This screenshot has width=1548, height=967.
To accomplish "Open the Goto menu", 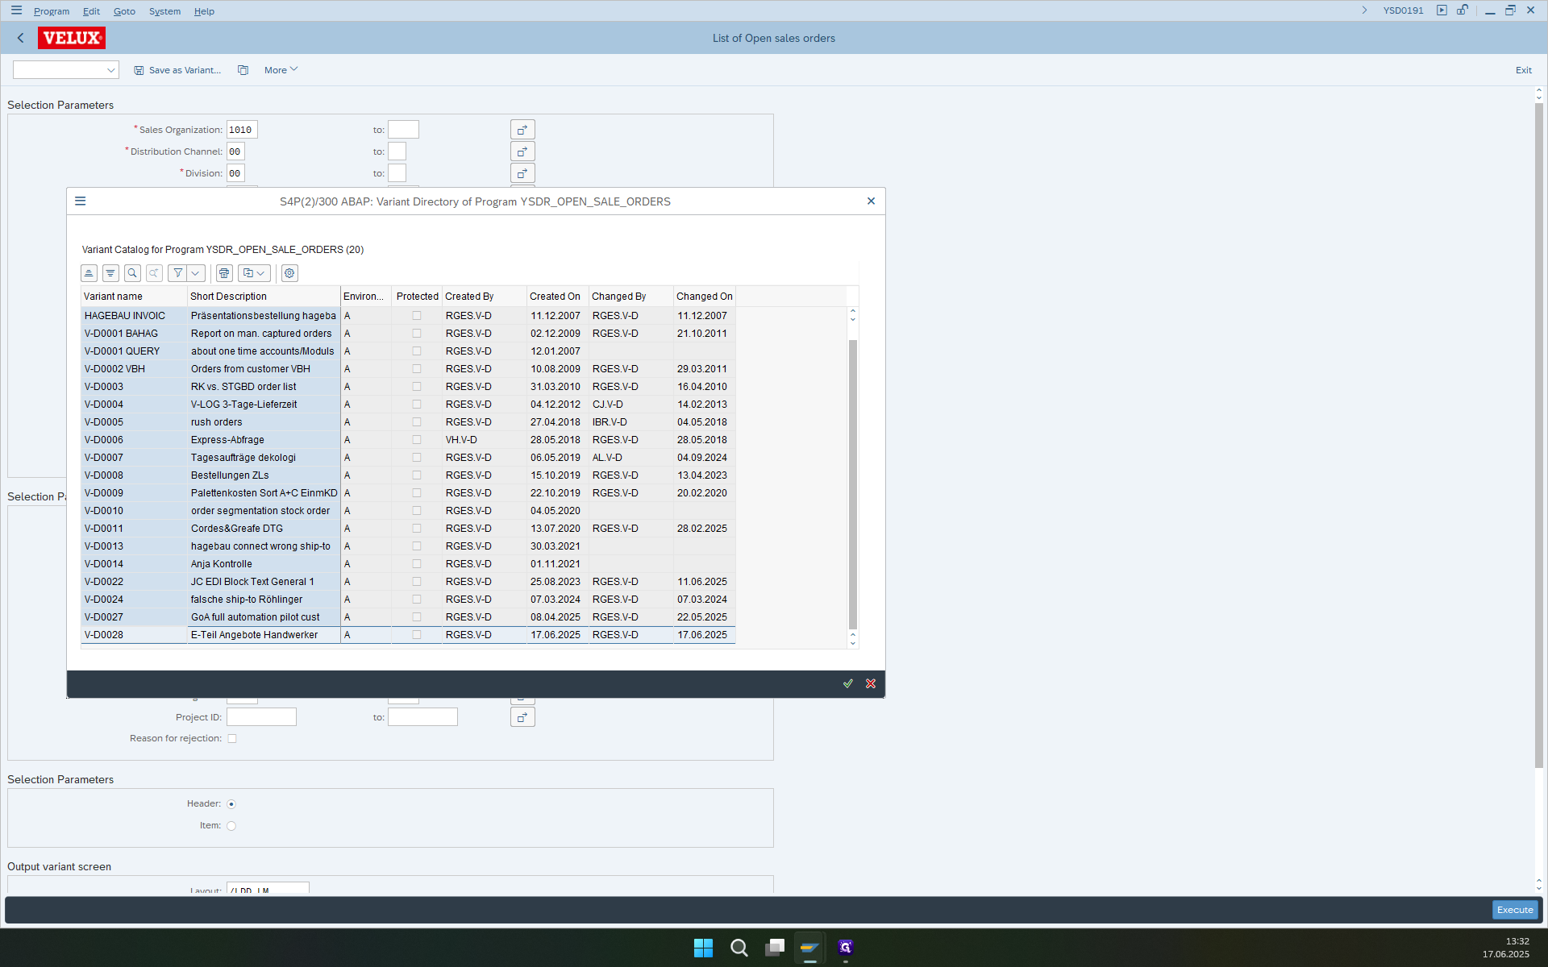I will [x=124, y=11].
